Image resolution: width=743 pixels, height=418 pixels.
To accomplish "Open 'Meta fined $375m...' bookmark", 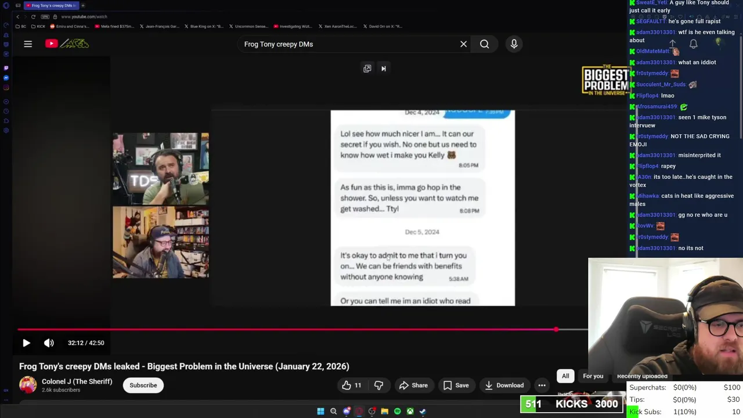I will pyautogui.click(x=114, y=26).
